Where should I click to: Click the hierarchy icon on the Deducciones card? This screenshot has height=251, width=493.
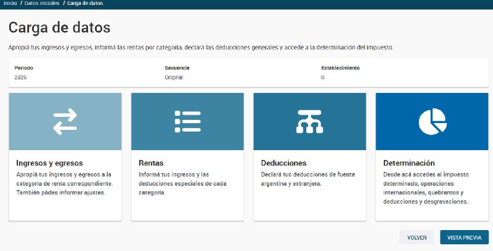click(x=309, y=122)
